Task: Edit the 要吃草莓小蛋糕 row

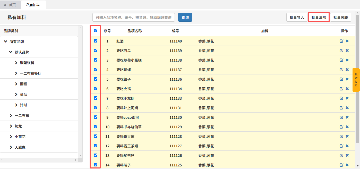Action: 341,60
